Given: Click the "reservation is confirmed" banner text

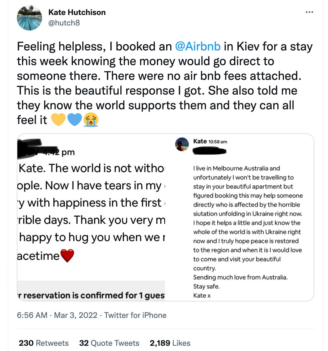Looking at the screenshot, I should pyautogui.click(x=91, y=295).
